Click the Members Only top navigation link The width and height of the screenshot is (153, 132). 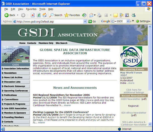46,43
